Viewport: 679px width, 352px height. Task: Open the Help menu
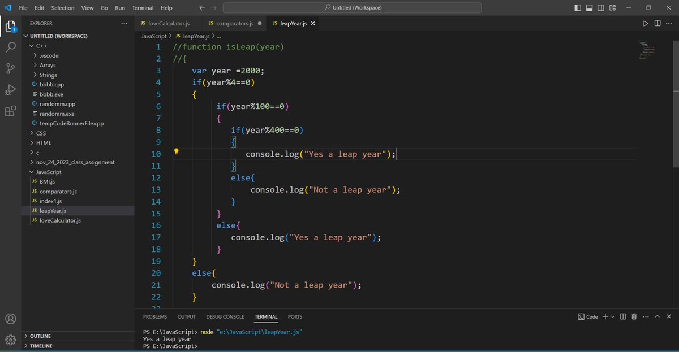(166, 8)
